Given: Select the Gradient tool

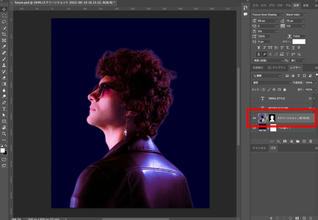Looking at the screenshot, I should tap(4, 84).
